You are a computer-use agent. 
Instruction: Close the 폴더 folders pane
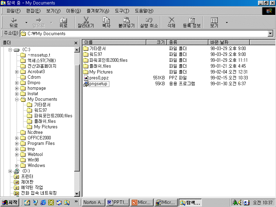coord(76,43)
